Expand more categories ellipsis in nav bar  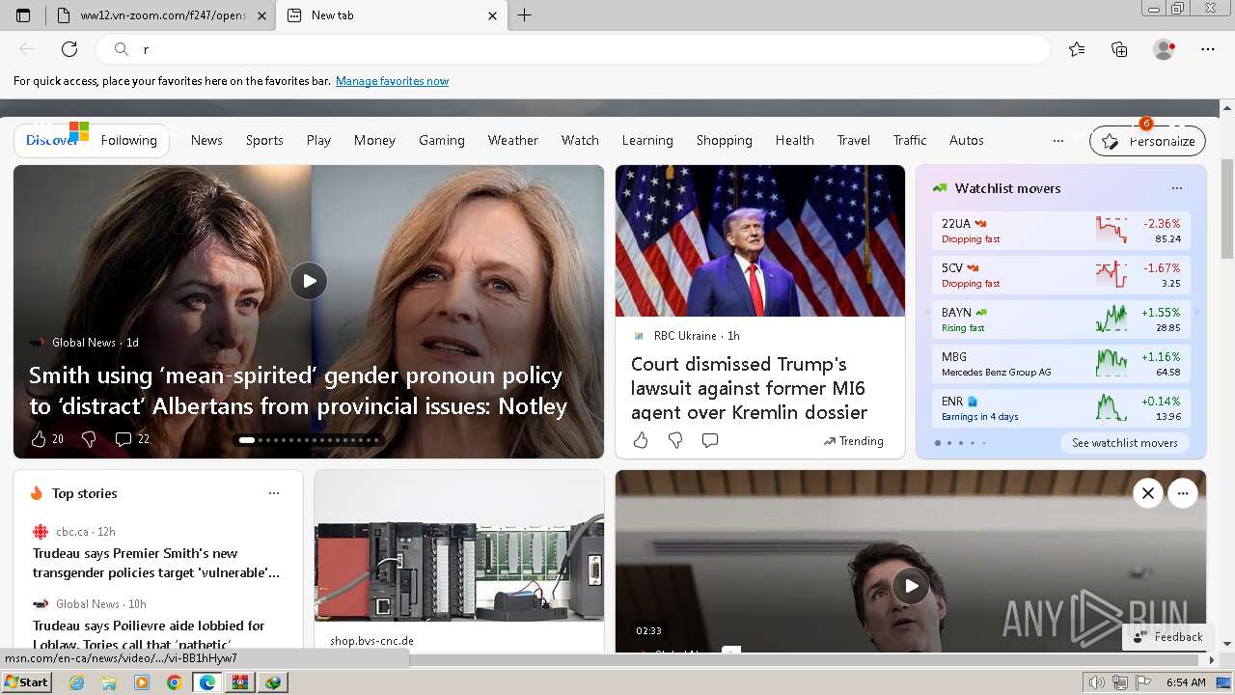(x=1058, y=141)
